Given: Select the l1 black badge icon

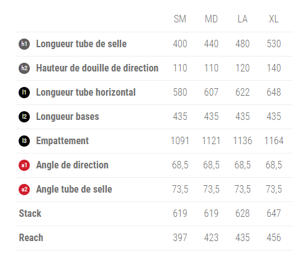Looking at the screenshot, I should coord(24,93).
